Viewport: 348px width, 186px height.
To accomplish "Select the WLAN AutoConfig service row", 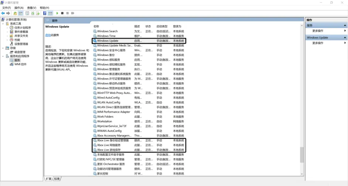I will [139, 102].
